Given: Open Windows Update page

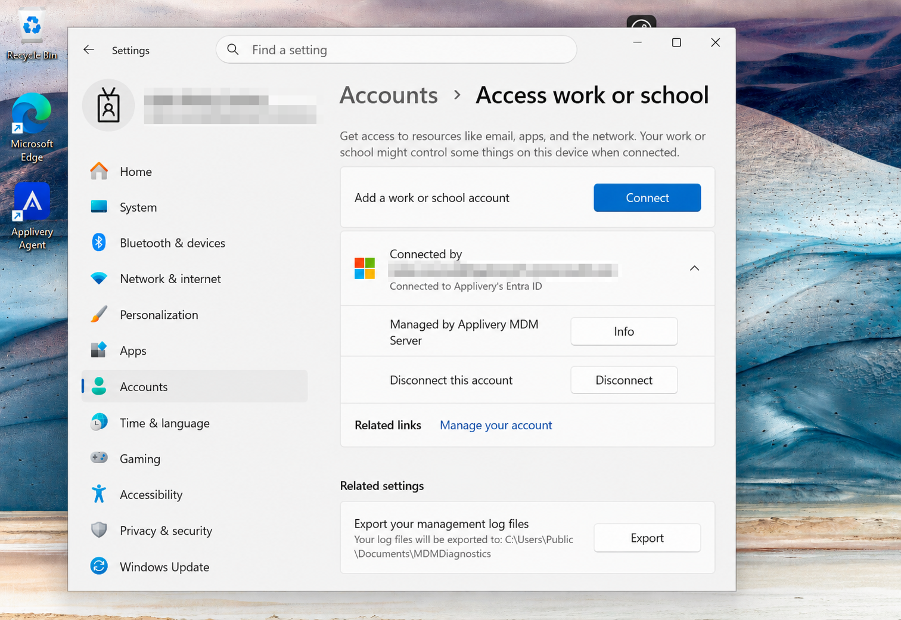Looking at the screenshot, I should (194, 567).
